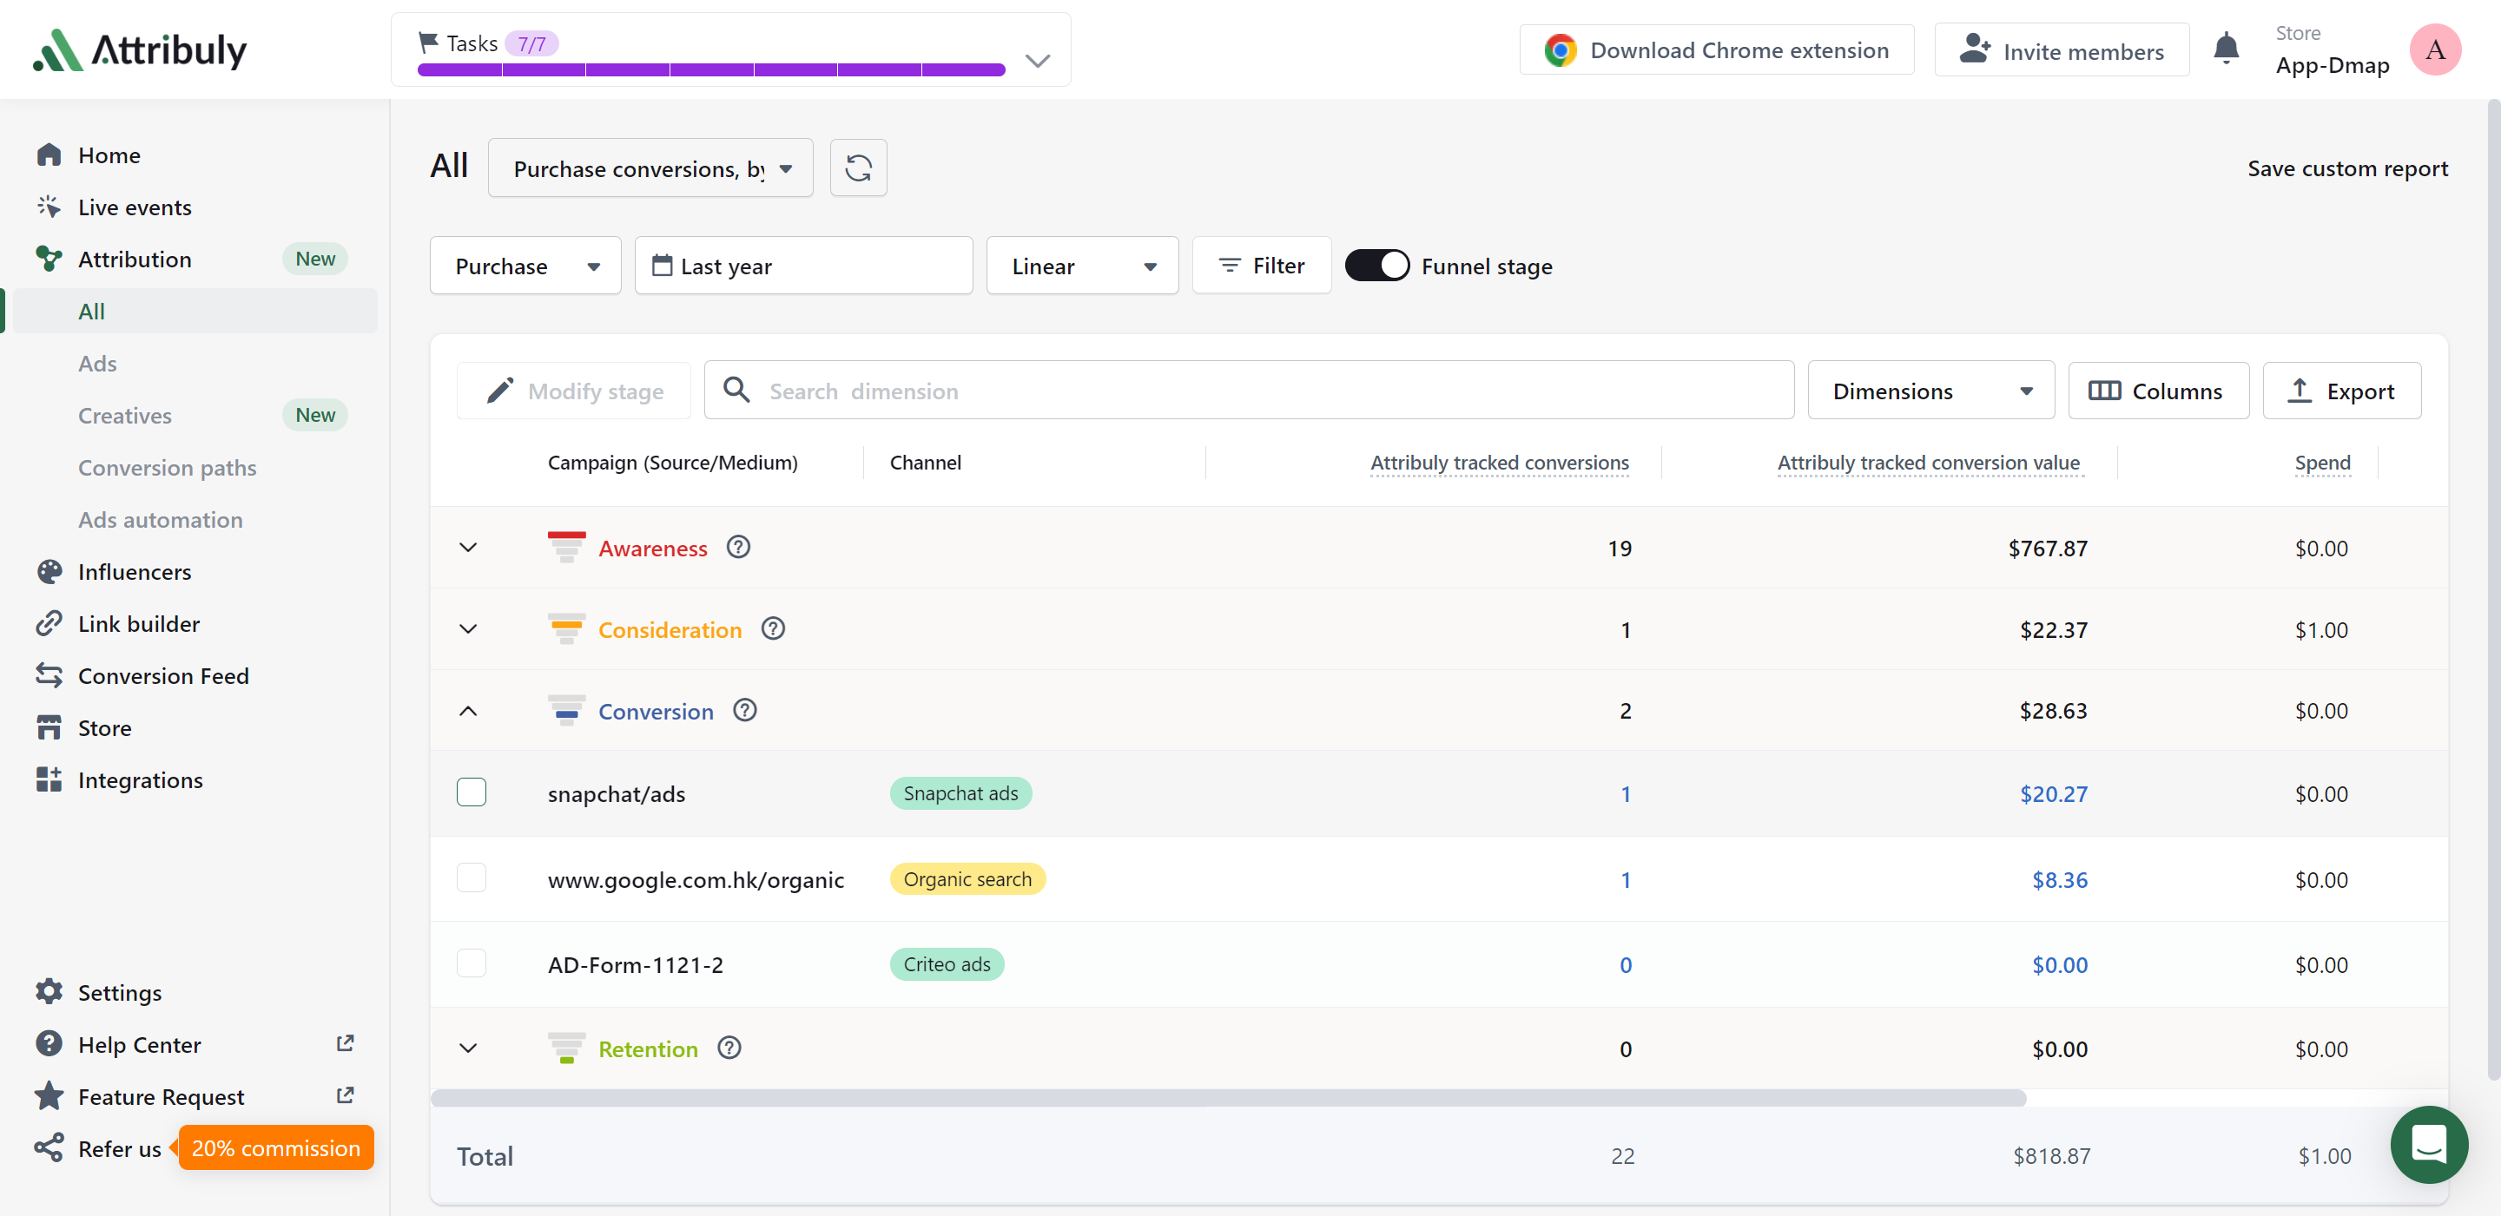Click the Attribution menu icon
2501x1216 pixels.
point(48,258)
